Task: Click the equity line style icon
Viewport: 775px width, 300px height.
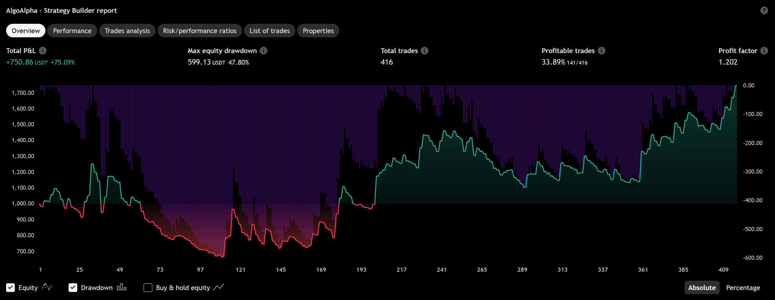Action: tap(47, 287)
